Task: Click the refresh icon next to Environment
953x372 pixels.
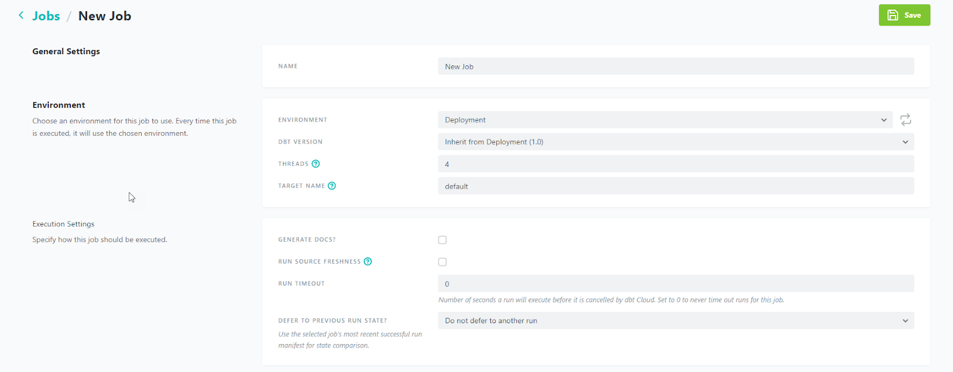Action: (x=905, y=120)
